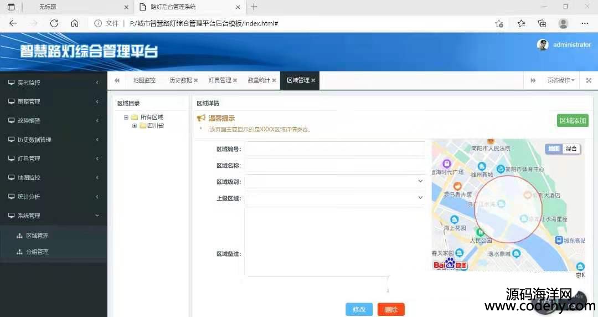Open browser settings and more menu
This screenshot has width=598, height=317.
[x=585, y=24]
